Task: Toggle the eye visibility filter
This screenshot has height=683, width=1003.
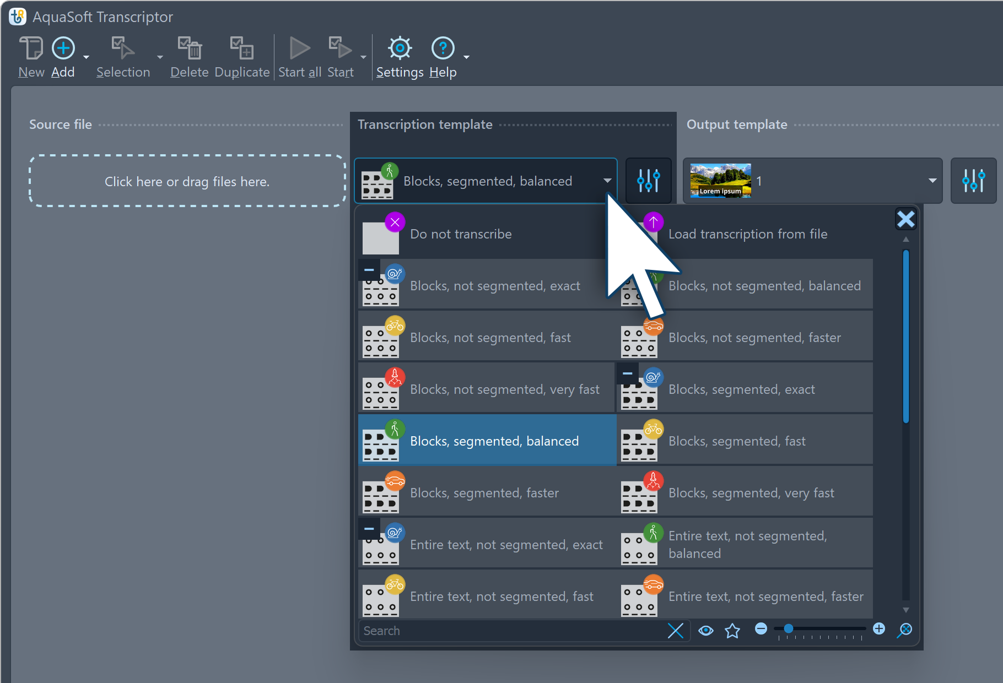Action: coord(705,631)
